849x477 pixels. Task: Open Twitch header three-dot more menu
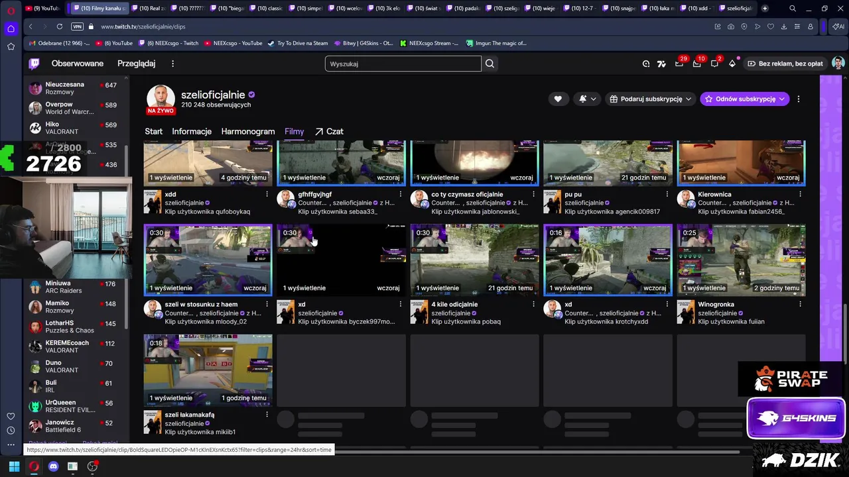click(x=173, y=64)
